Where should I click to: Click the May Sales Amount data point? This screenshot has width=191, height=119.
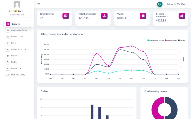[x=97, y=54]
